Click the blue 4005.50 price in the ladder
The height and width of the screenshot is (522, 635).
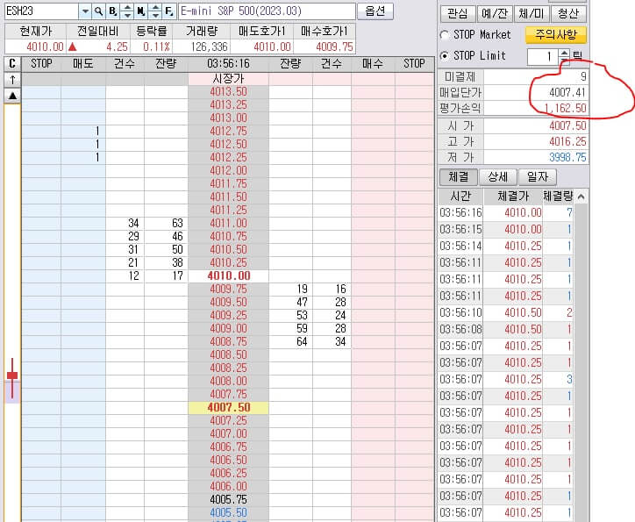[228, 512]
